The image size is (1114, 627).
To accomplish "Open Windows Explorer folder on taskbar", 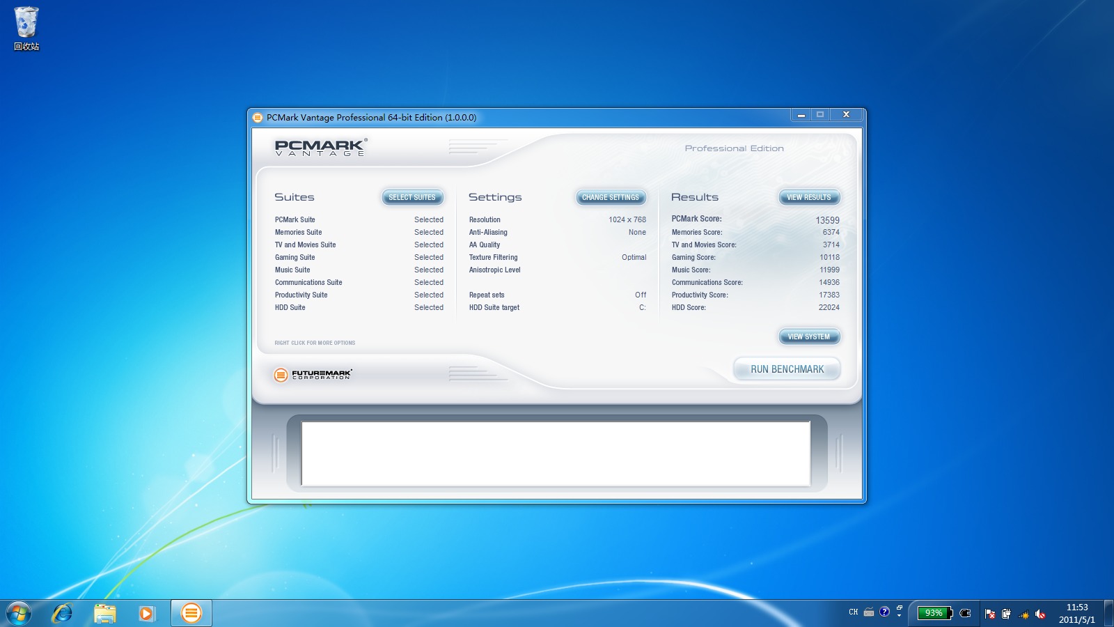I will 105,614.
